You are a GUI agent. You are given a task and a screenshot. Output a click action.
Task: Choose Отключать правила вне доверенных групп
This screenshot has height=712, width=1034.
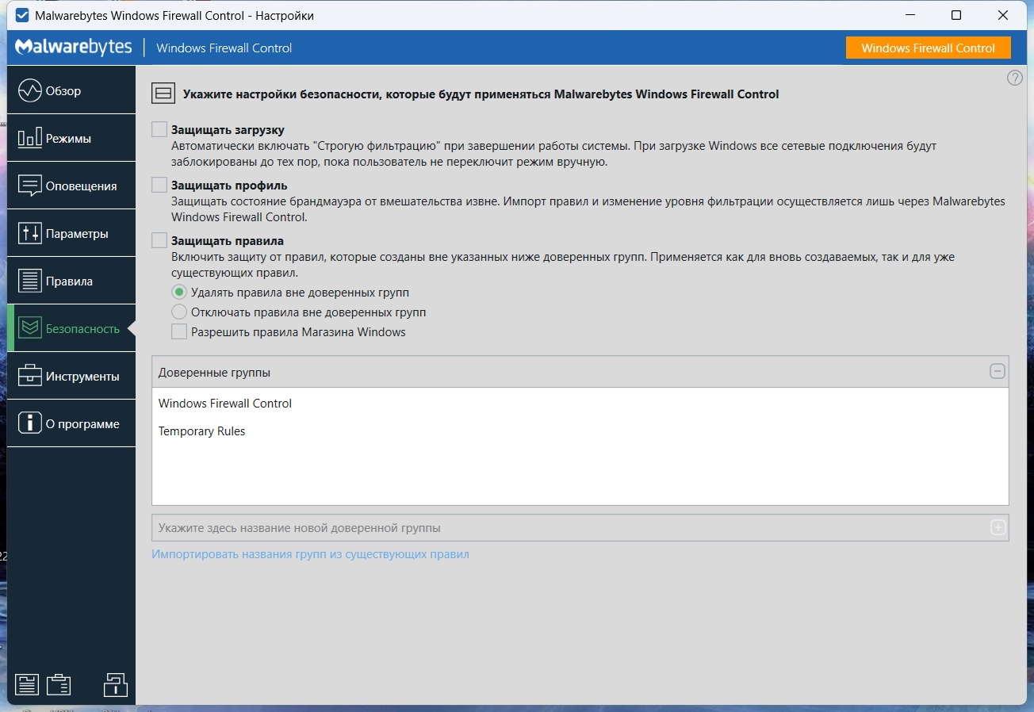coord(179,312)
